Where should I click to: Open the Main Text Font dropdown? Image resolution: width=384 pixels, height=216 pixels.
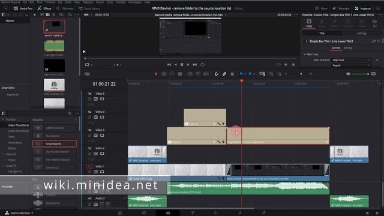tap(352, 60)
